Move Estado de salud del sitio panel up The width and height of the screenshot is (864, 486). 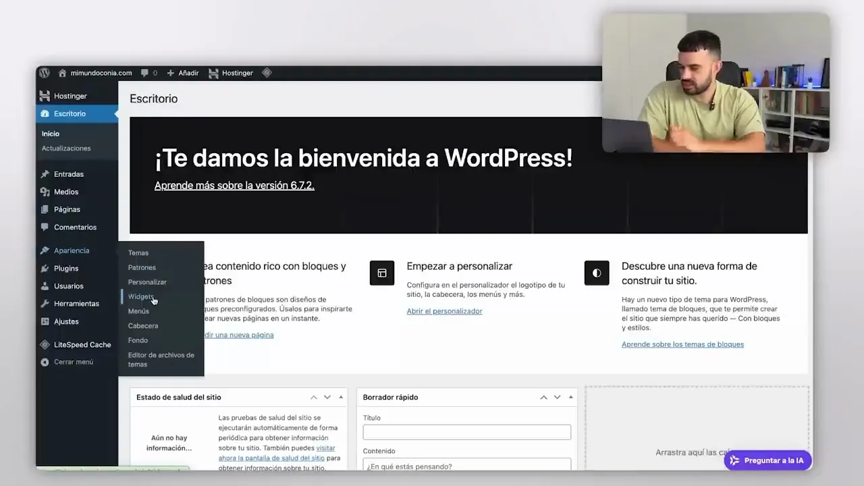point(314,397)
